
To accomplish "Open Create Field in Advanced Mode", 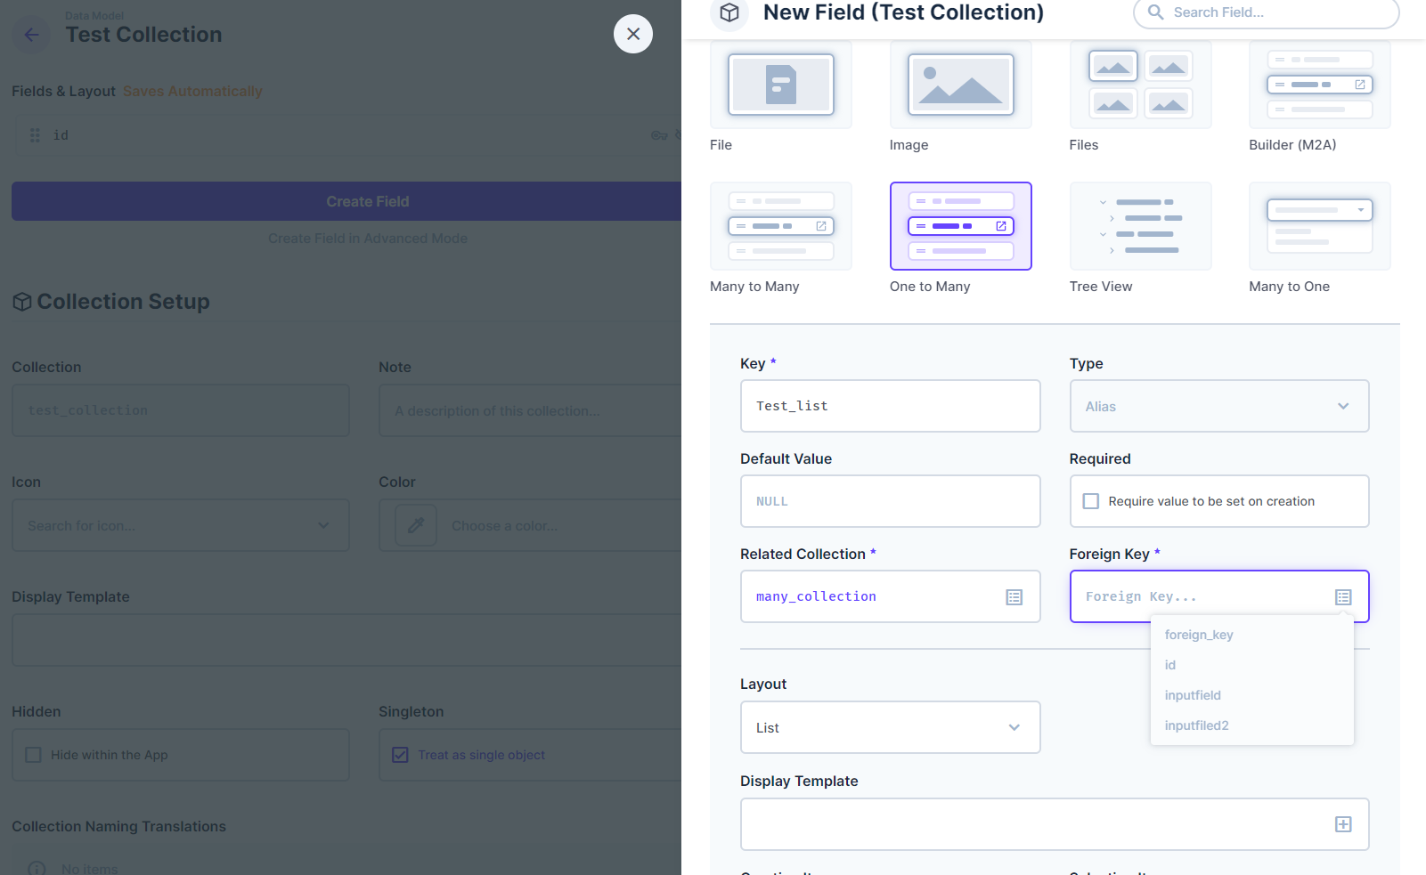I will [x=367, y=238].
